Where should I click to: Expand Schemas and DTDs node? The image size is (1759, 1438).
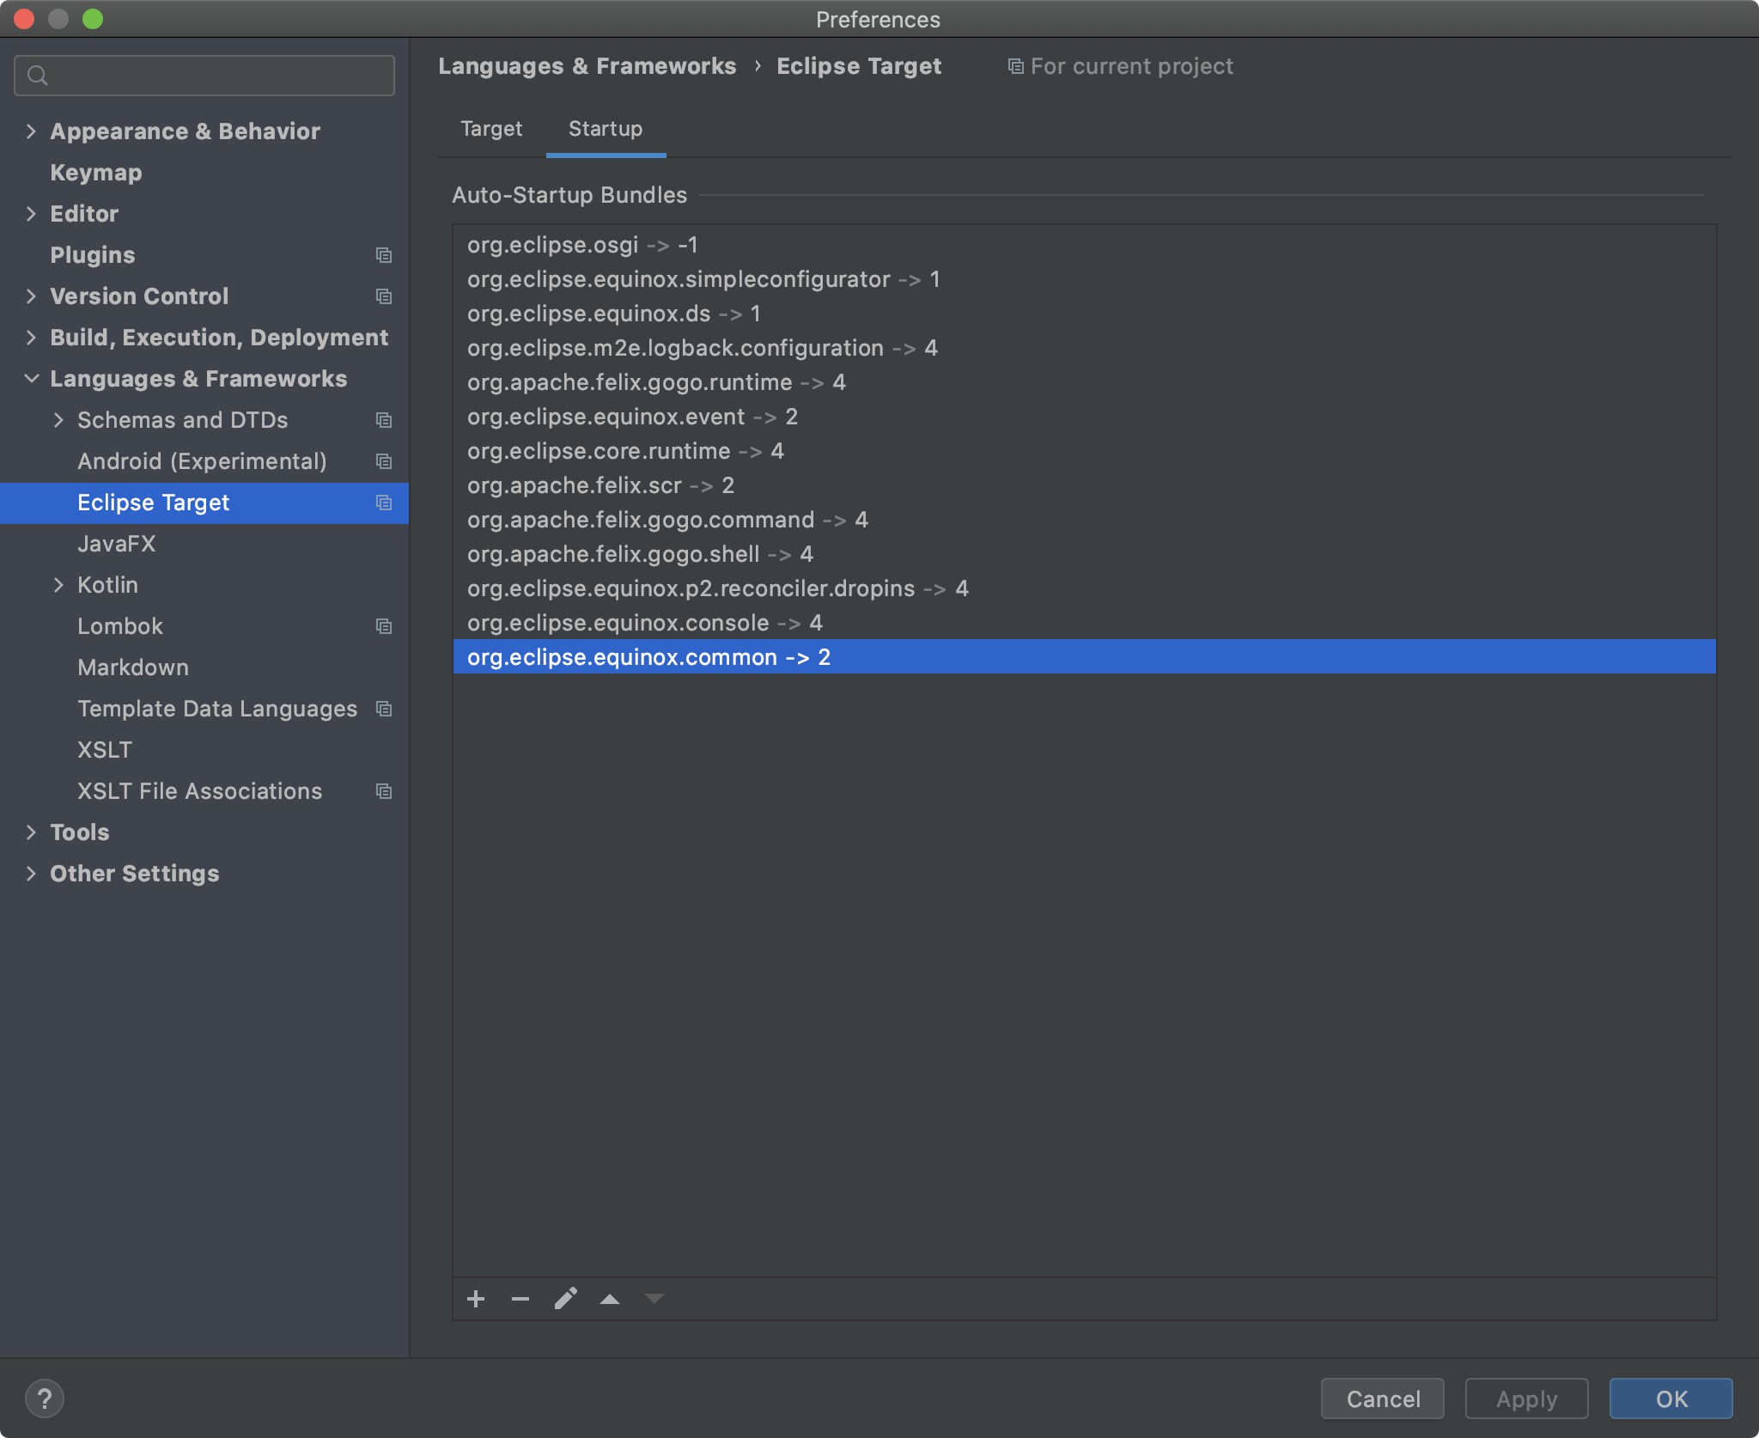pos(58,420)
